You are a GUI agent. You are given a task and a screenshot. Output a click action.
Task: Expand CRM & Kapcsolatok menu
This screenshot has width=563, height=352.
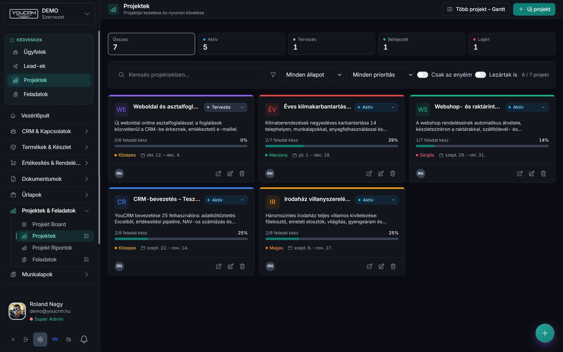pyautogui.click(x=49, y=131)
